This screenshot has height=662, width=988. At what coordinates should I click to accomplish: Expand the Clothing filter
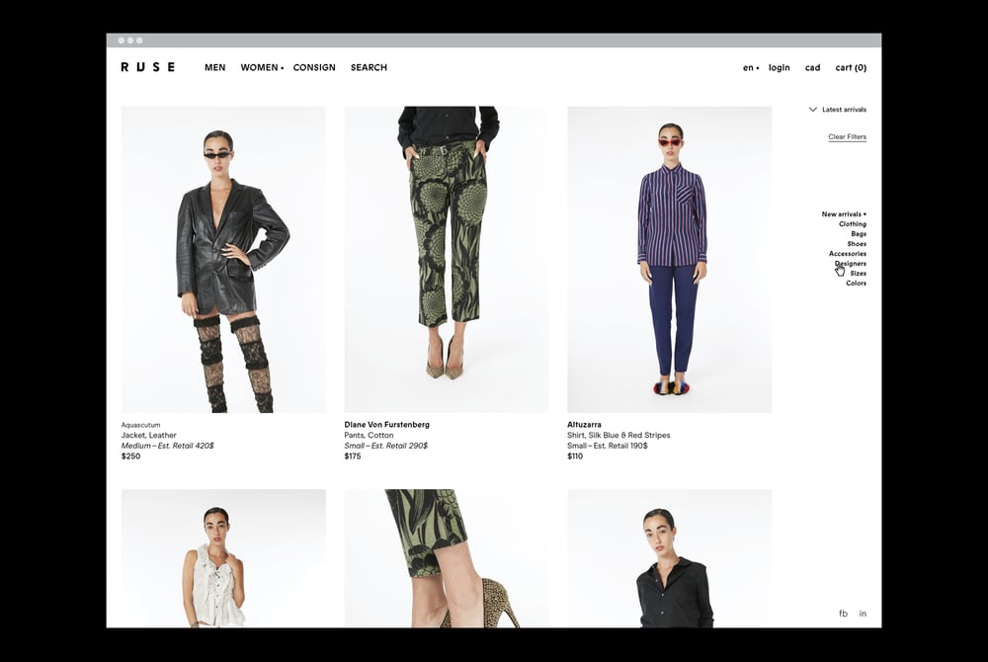(853, 224)
